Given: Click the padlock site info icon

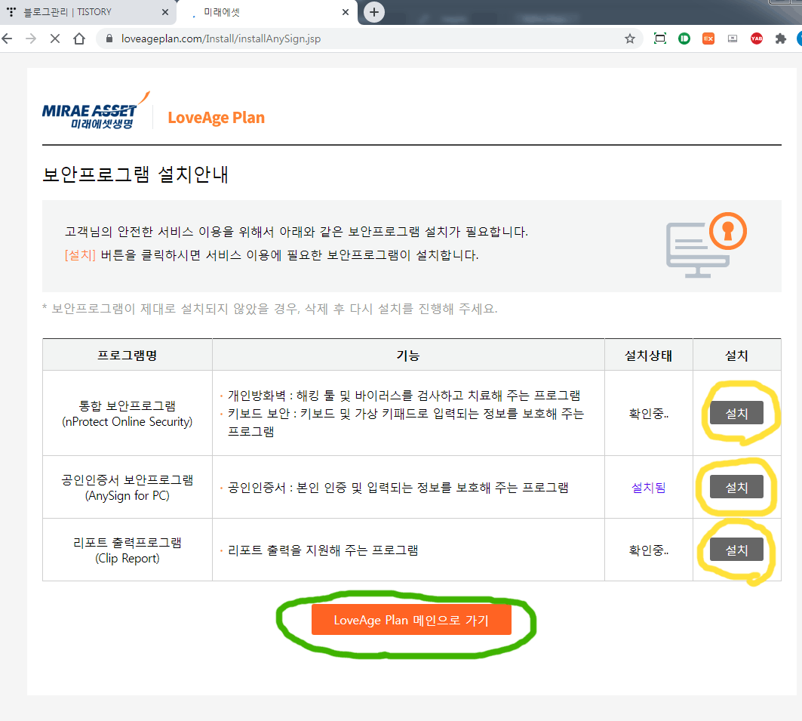Looking at the screenshot, I should click(109, 39).
